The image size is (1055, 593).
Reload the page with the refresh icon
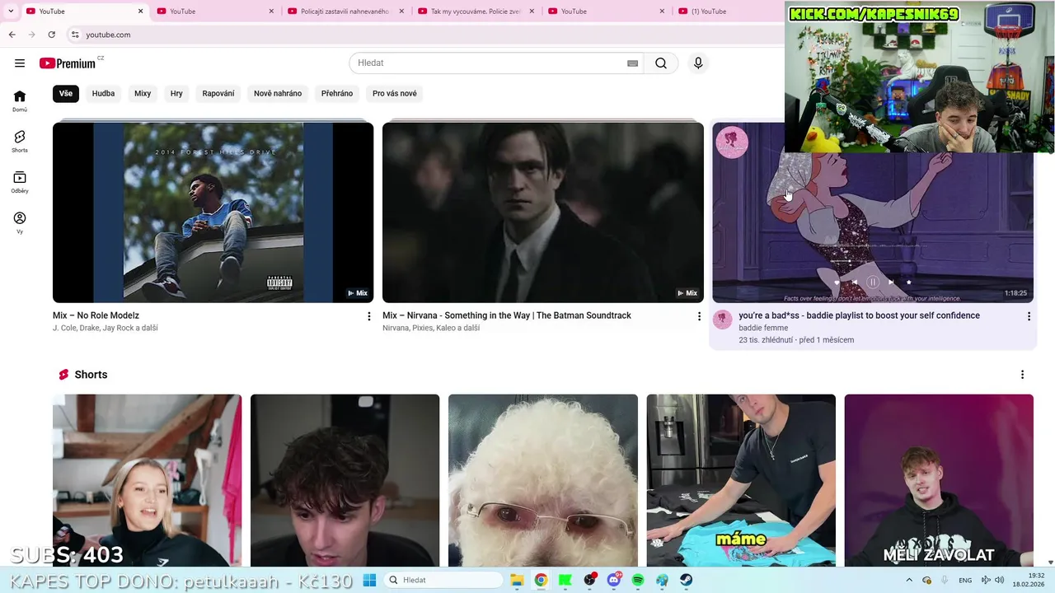(51, 35)
